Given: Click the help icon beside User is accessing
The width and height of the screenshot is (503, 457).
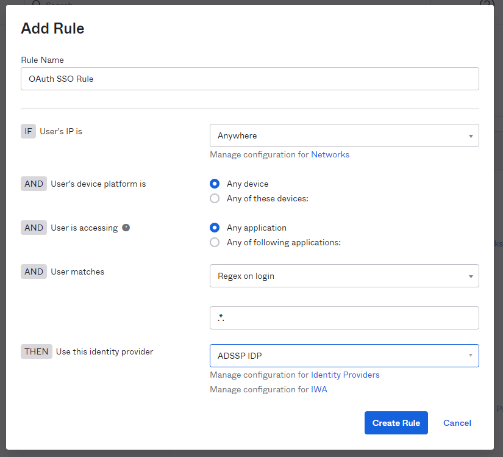Looking at the screenshot, I should coord(126,228).
